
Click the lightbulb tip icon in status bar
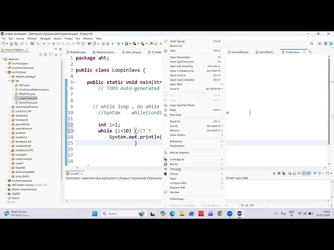331,205
